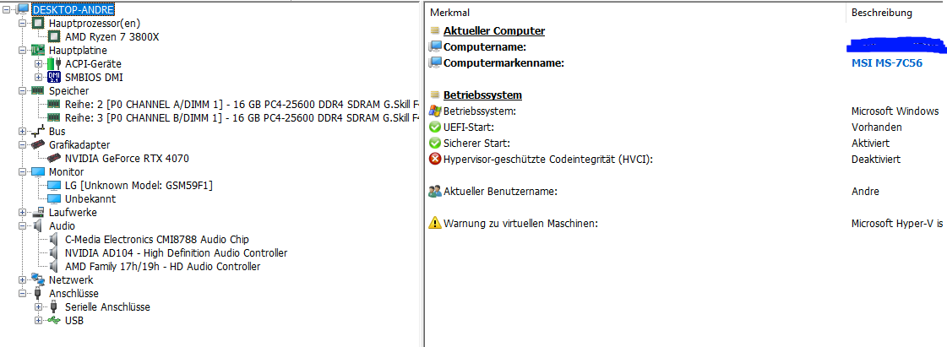Viewport: 947px width, 347px height.
Task: Expand the Netzwerk node
Action: tap(22, 280)
